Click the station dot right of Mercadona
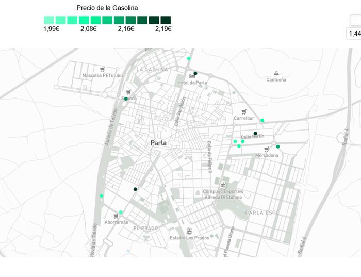The image size is (361, 277). [x=278, y=146]
